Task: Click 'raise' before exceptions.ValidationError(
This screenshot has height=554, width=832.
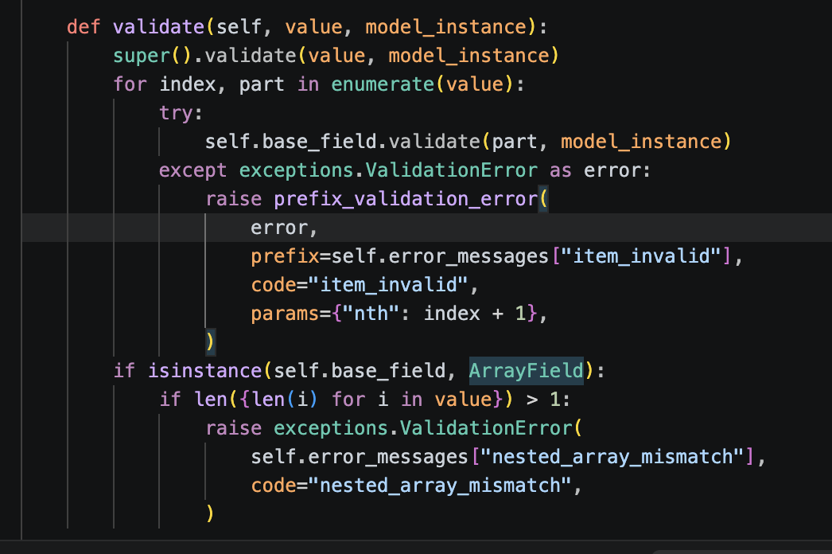Action: coord(234,428)
